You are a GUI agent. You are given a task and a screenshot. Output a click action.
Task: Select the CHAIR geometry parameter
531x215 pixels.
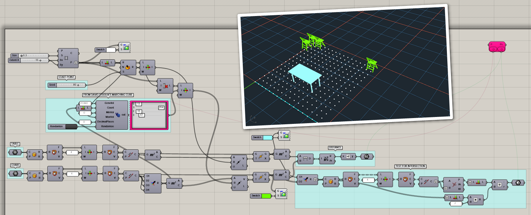[15, 174]
